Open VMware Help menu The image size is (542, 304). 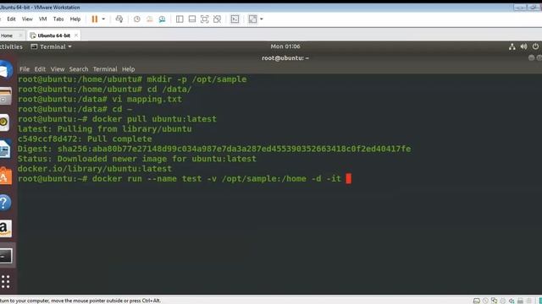[75, 19]
